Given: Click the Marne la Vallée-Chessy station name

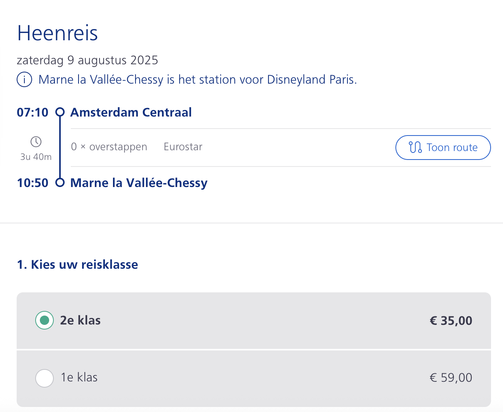Looking at the screenshot, I should [x=139, y=183].
